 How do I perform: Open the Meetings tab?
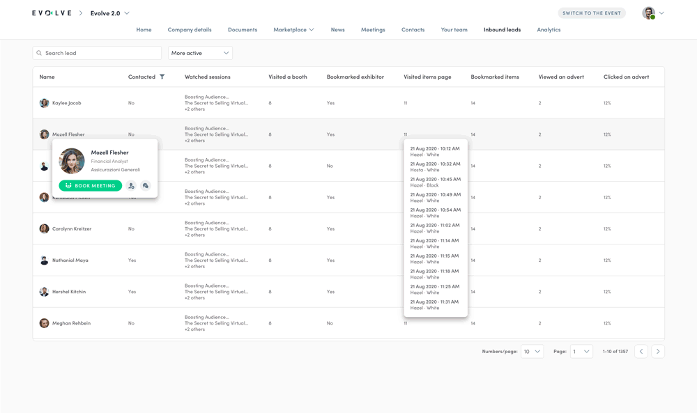tap(373, 30)
